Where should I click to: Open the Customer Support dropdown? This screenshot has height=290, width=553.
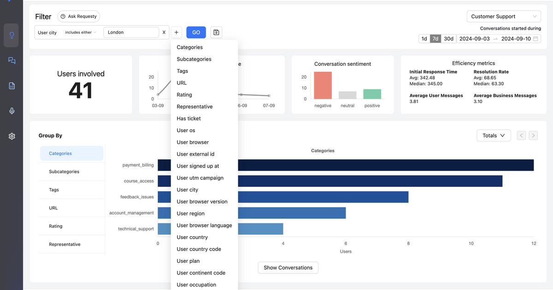coord(504,17)
